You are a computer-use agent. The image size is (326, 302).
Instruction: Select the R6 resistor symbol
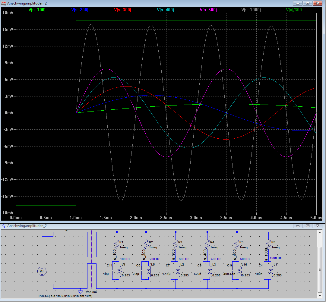point(268,244)
